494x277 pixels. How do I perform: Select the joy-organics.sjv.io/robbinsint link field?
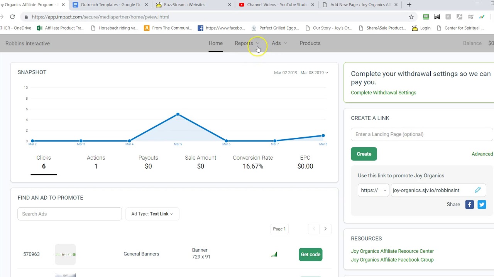coord(438,190)
